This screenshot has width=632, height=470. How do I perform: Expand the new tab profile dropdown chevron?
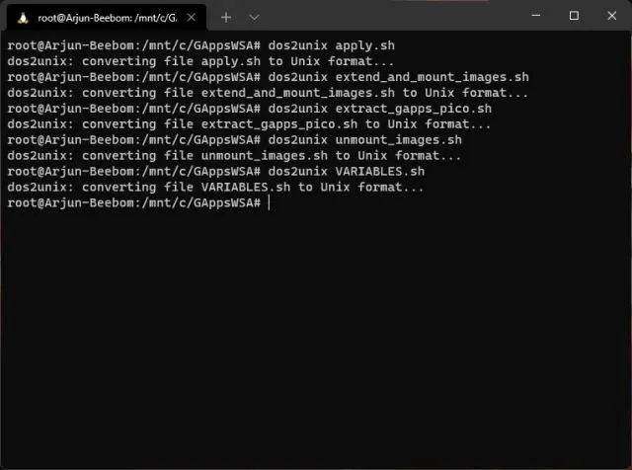point(254,17)
